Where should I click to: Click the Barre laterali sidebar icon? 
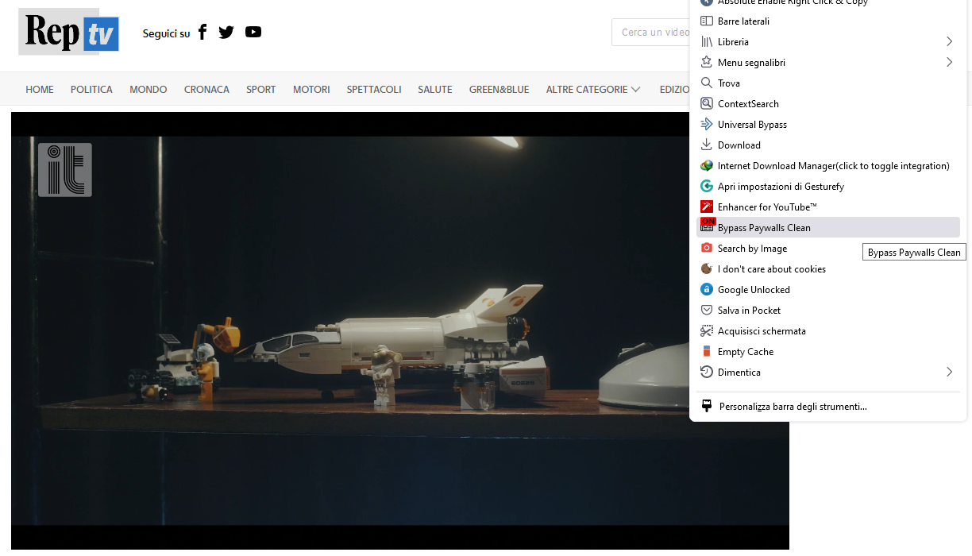click(x=707, y=21)
